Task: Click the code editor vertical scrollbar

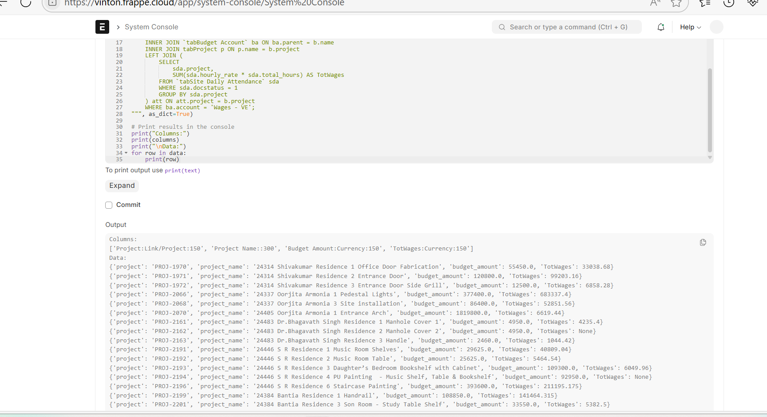Action: pyautogui.click(x=709, y=110)
